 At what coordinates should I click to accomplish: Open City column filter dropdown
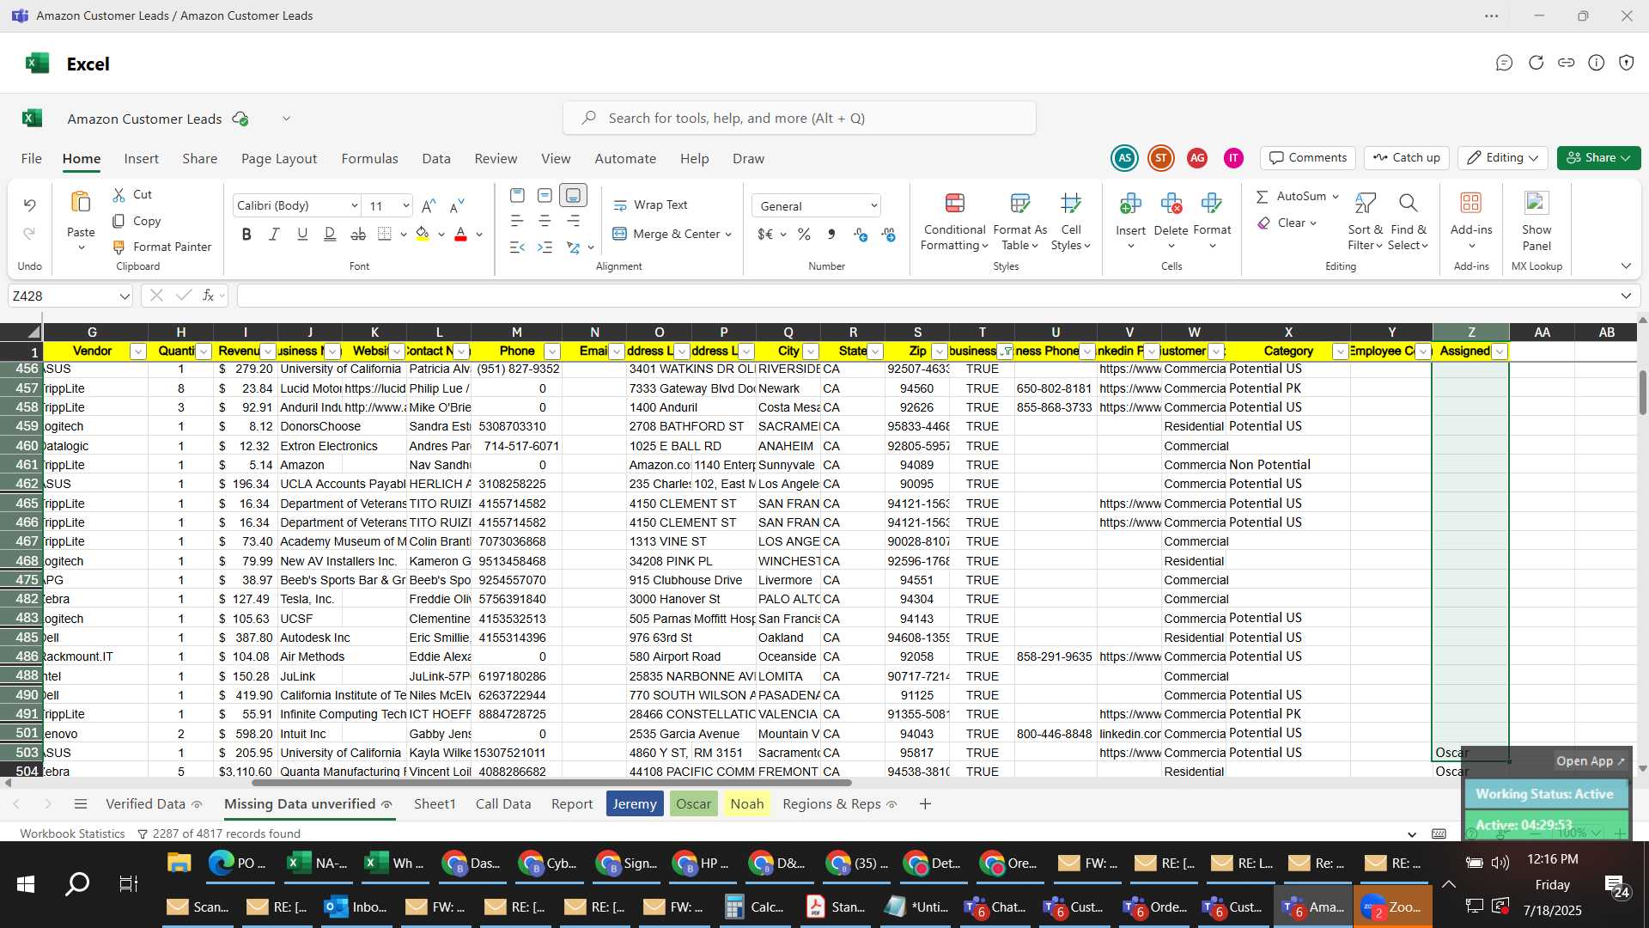[810, 351]
